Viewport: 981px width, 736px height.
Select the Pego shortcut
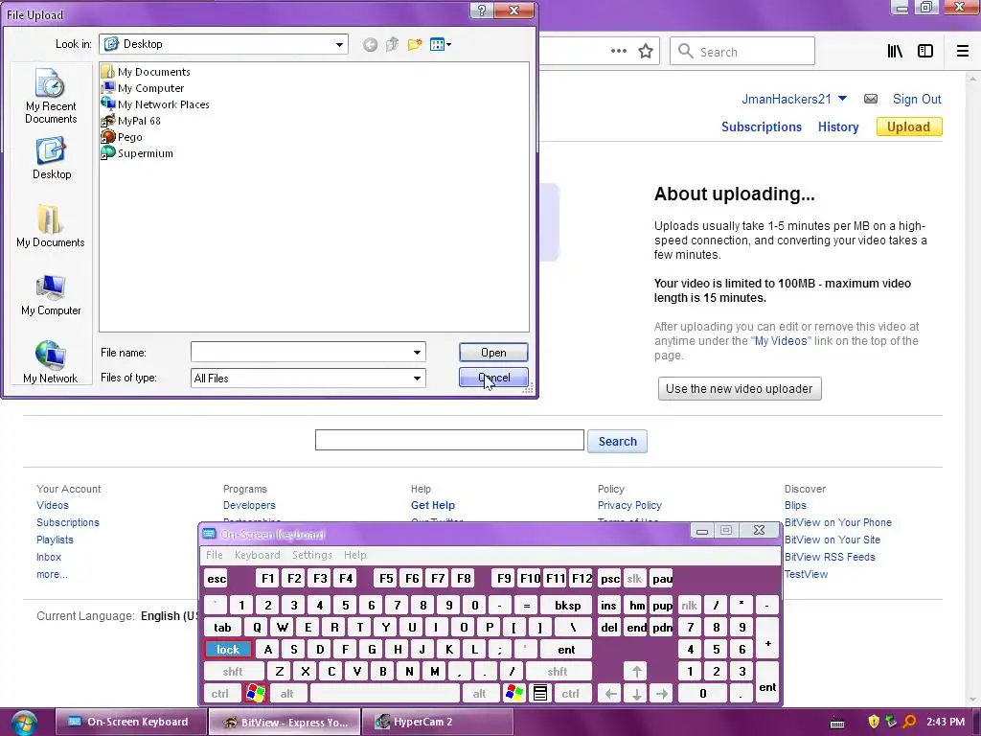(x=122, y=136)
